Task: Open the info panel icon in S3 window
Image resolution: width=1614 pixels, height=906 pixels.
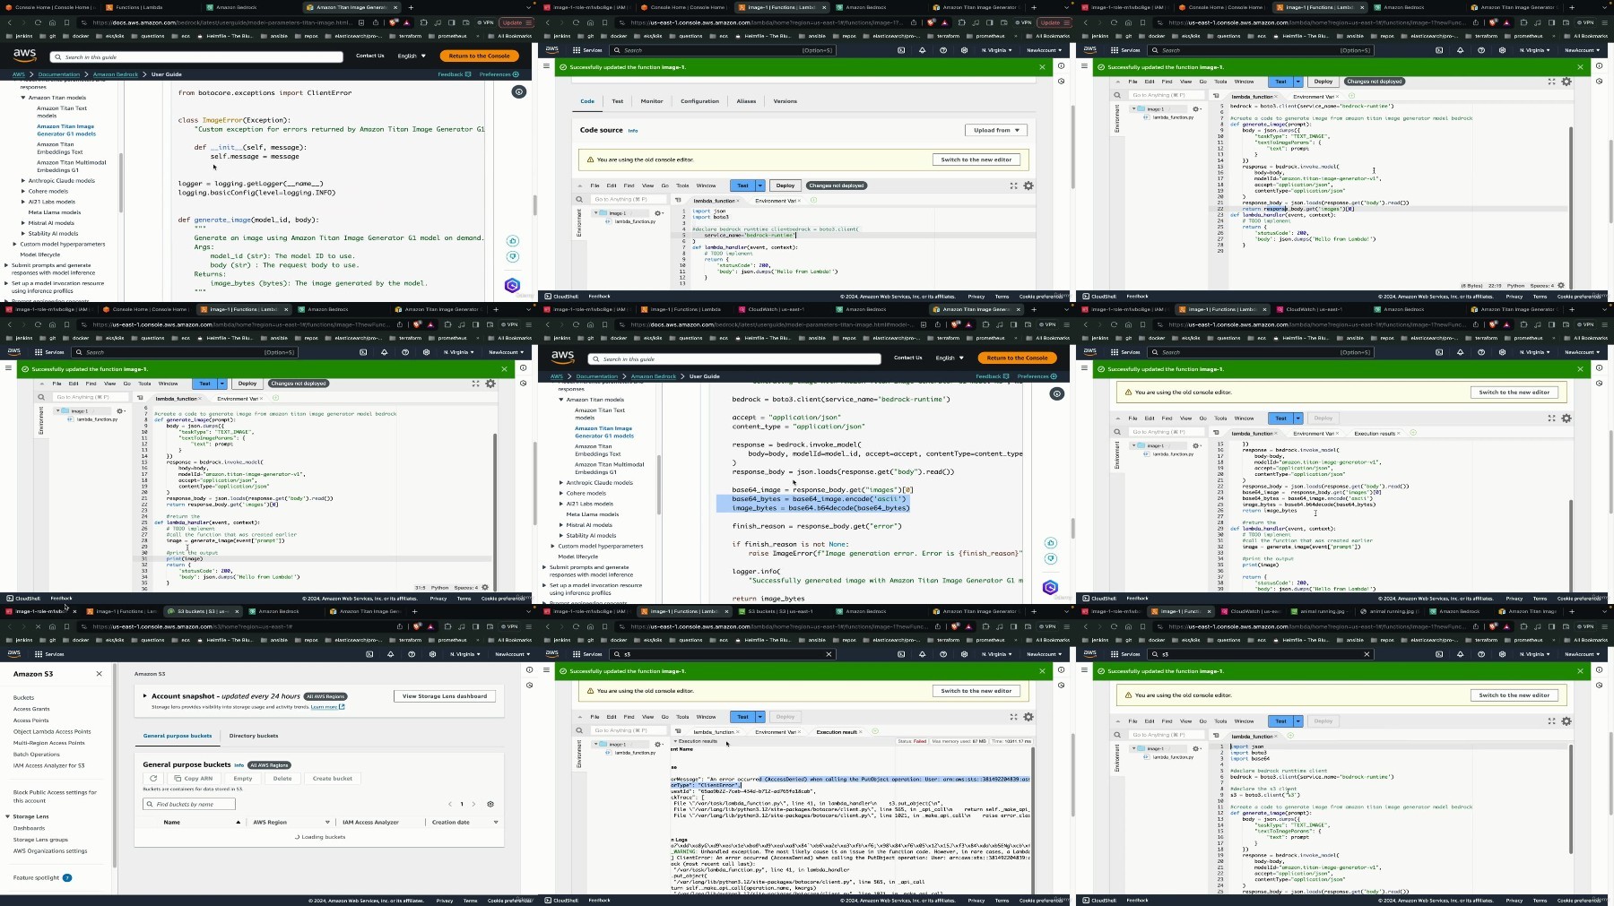Action: pyautogui.click(x=529, y=669)
